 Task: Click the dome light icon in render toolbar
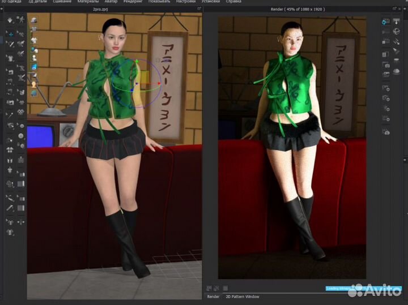pos(396,71)
